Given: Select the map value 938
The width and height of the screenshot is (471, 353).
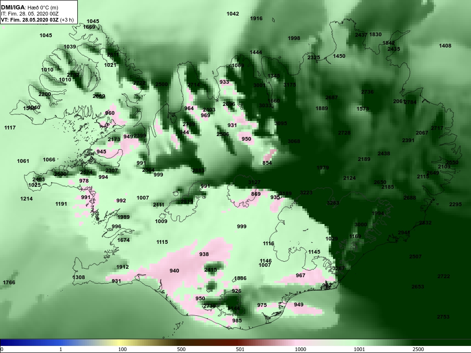Looking at the screenshot, I should (204, 254).
